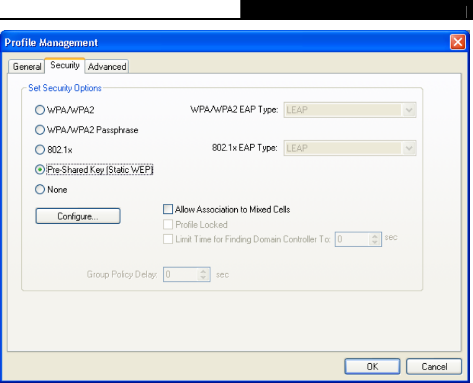Confirm with the OK button
Image resolution: width=473 pixels, height=383 pixels.
click(373, 366)
